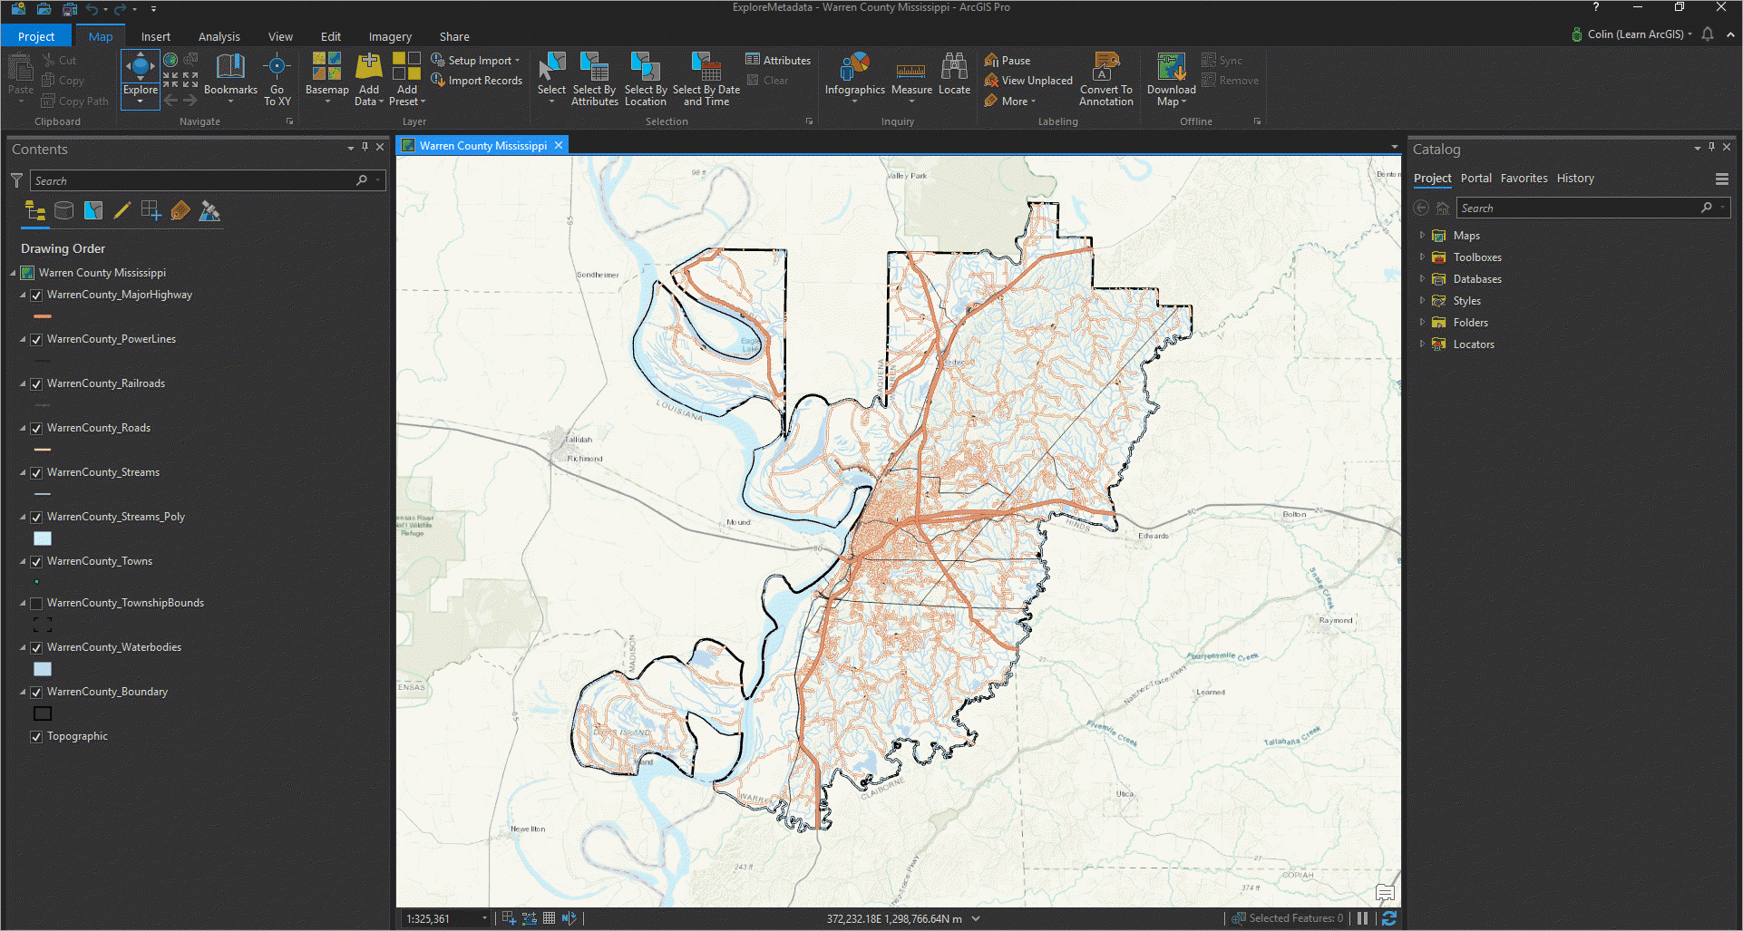Switch Contents to List By Editing

(x=122, y=211)
